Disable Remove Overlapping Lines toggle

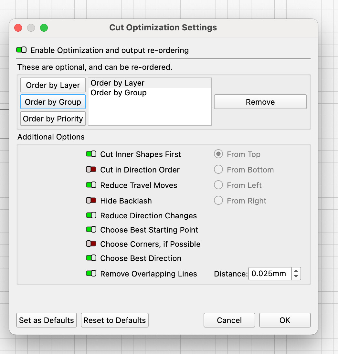91,274
